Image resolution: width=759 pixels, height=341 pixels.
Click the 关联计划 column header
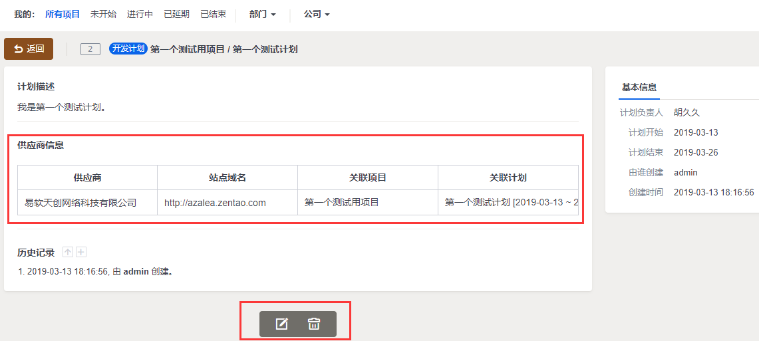508,177
